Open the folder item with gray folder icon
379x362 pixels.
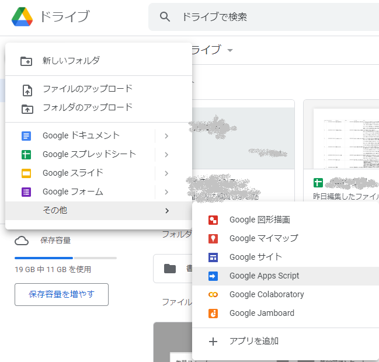[x=173, y=269]
